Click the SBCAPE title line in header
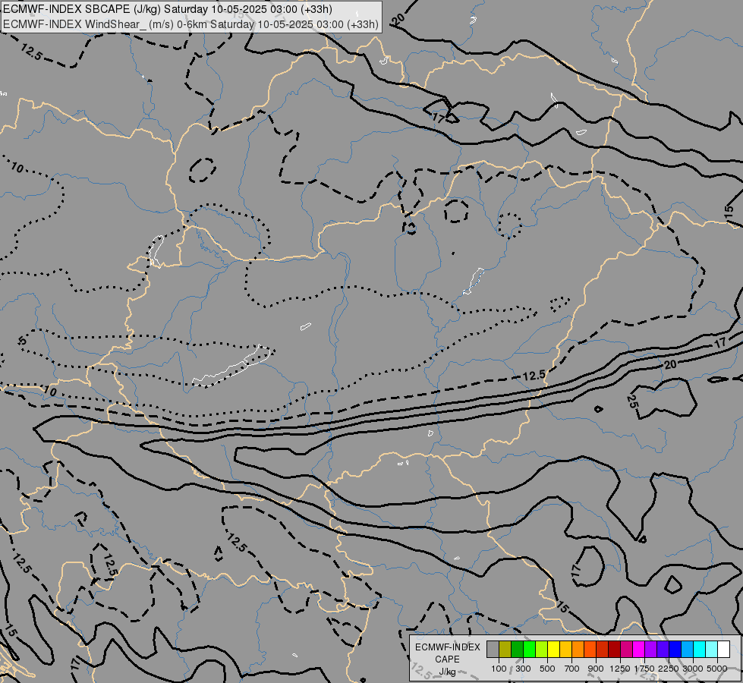The image size is (743, 683). [167, 9]
